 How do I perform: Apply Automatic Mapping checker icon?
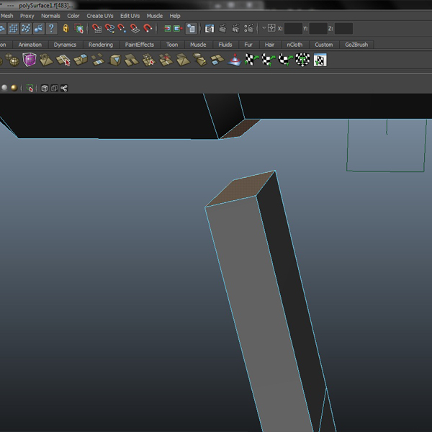click(x=302, y=60)
